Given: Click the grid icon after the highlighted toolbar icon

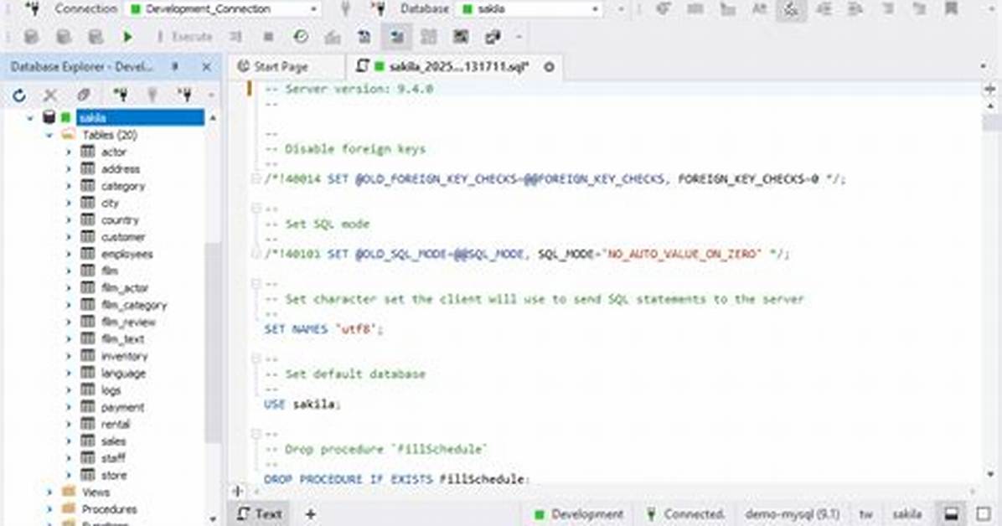Looking at the screenshot, I should pos(429,37).
